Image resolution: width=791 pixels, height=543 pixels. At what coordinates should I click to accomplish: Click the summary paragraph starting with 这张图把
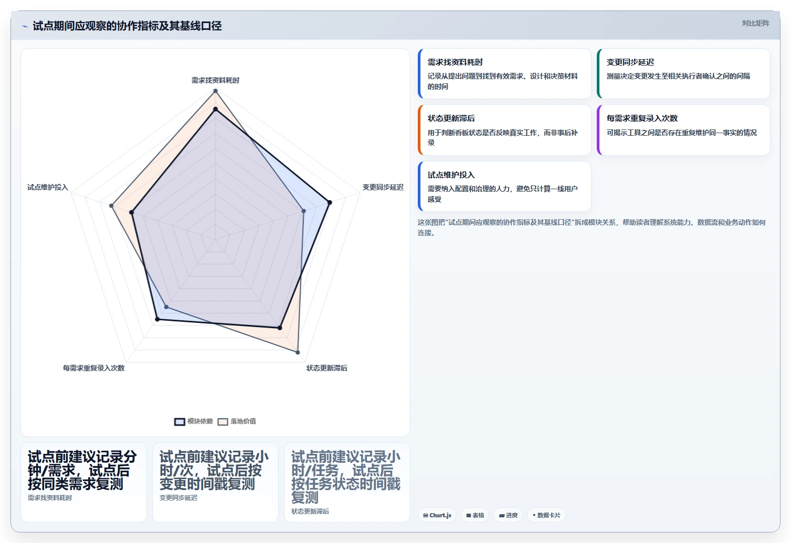coord(592,227)
